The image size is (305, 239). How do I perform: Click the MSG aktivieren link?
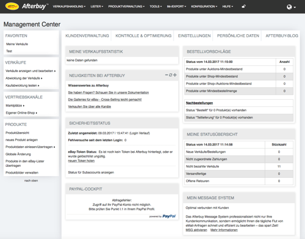click(x=196, y=230)
